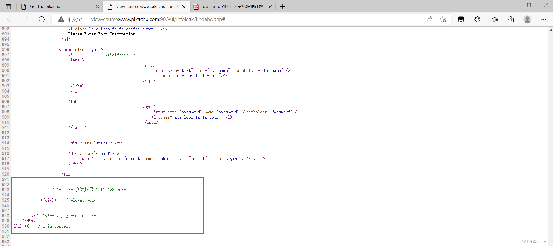The image size is (553, 246).
Task: Click the closing </form> tag
Action: tap(67, 174)
